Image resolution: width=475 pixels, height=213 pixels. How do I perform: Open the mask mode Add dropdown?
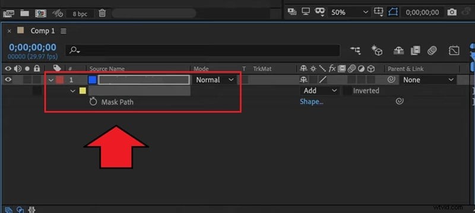pyautogui.click(x=319, y=91)
